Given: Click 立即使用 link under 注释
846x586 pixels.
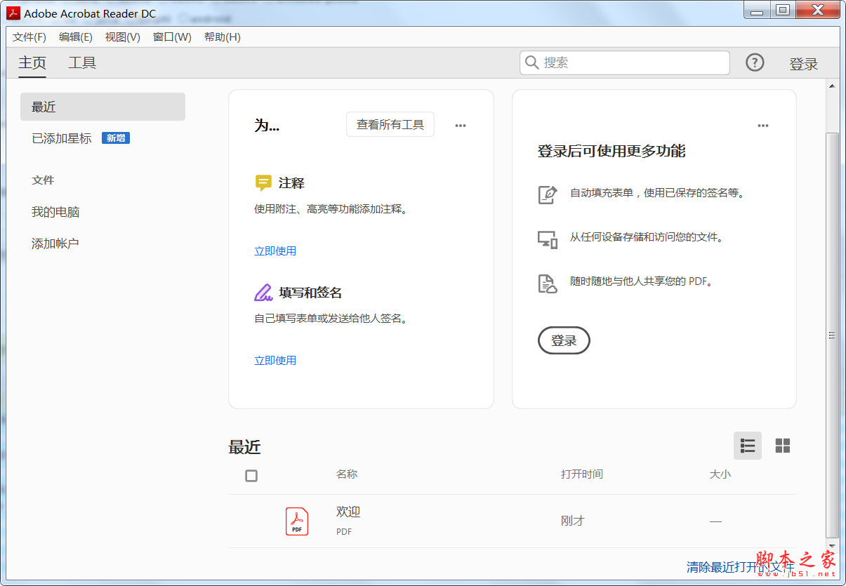Looking at the screenshot, I should pyautogui.click(x=275, y=251).
